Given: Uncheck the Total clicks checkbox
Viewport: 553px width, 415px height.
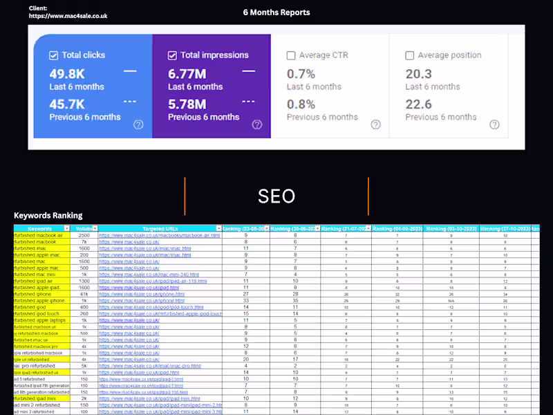Looking at the screenshot, I should (54, 55).
